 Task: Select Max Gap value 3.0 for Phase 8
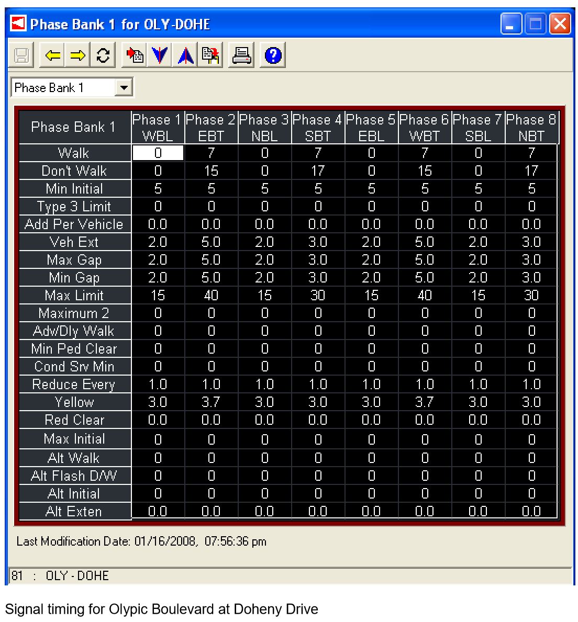(x=531, y=260)
